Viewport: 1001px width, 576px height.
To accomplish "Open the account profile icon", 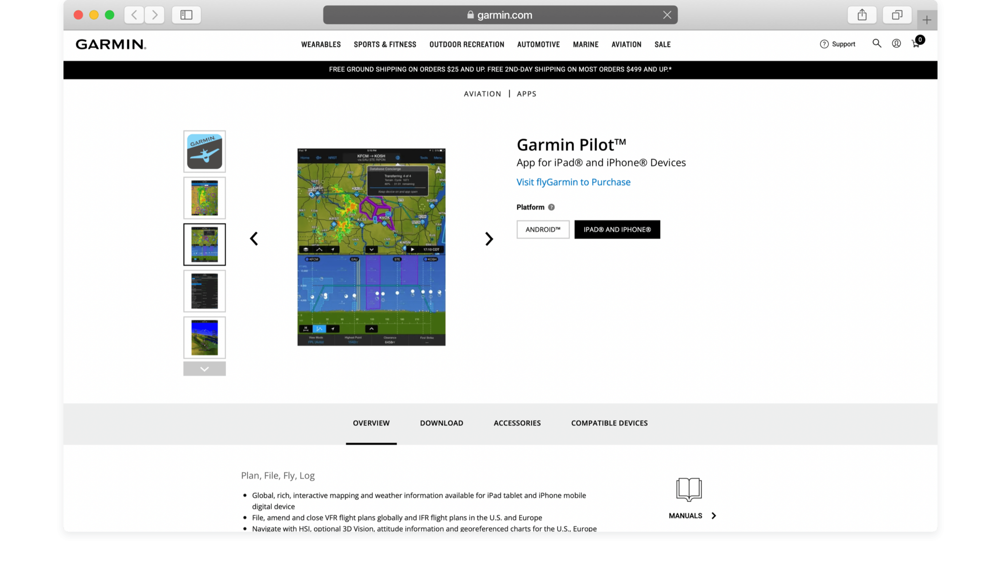I will tap(896, 44).
